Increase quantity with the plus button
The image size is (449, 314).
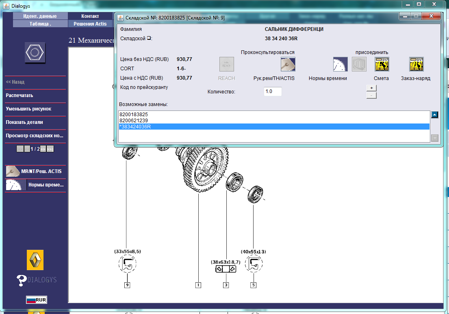coord(371,88)
